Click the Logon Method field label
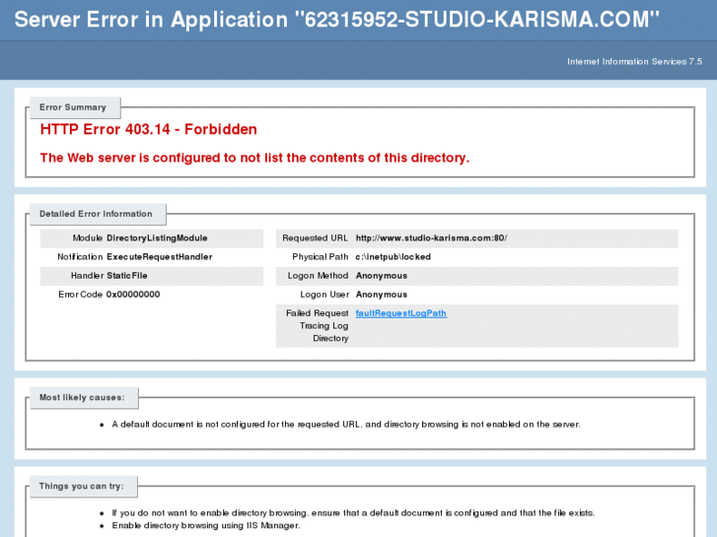Viewport: 717px width, 537px height. click(x=318, y=276)
